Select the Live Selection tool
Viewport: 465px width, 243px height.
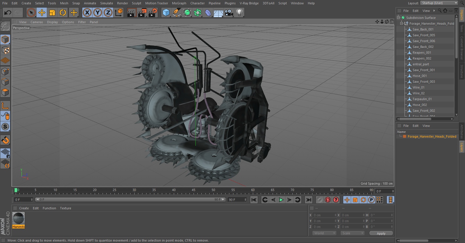[x=31, y=12]
